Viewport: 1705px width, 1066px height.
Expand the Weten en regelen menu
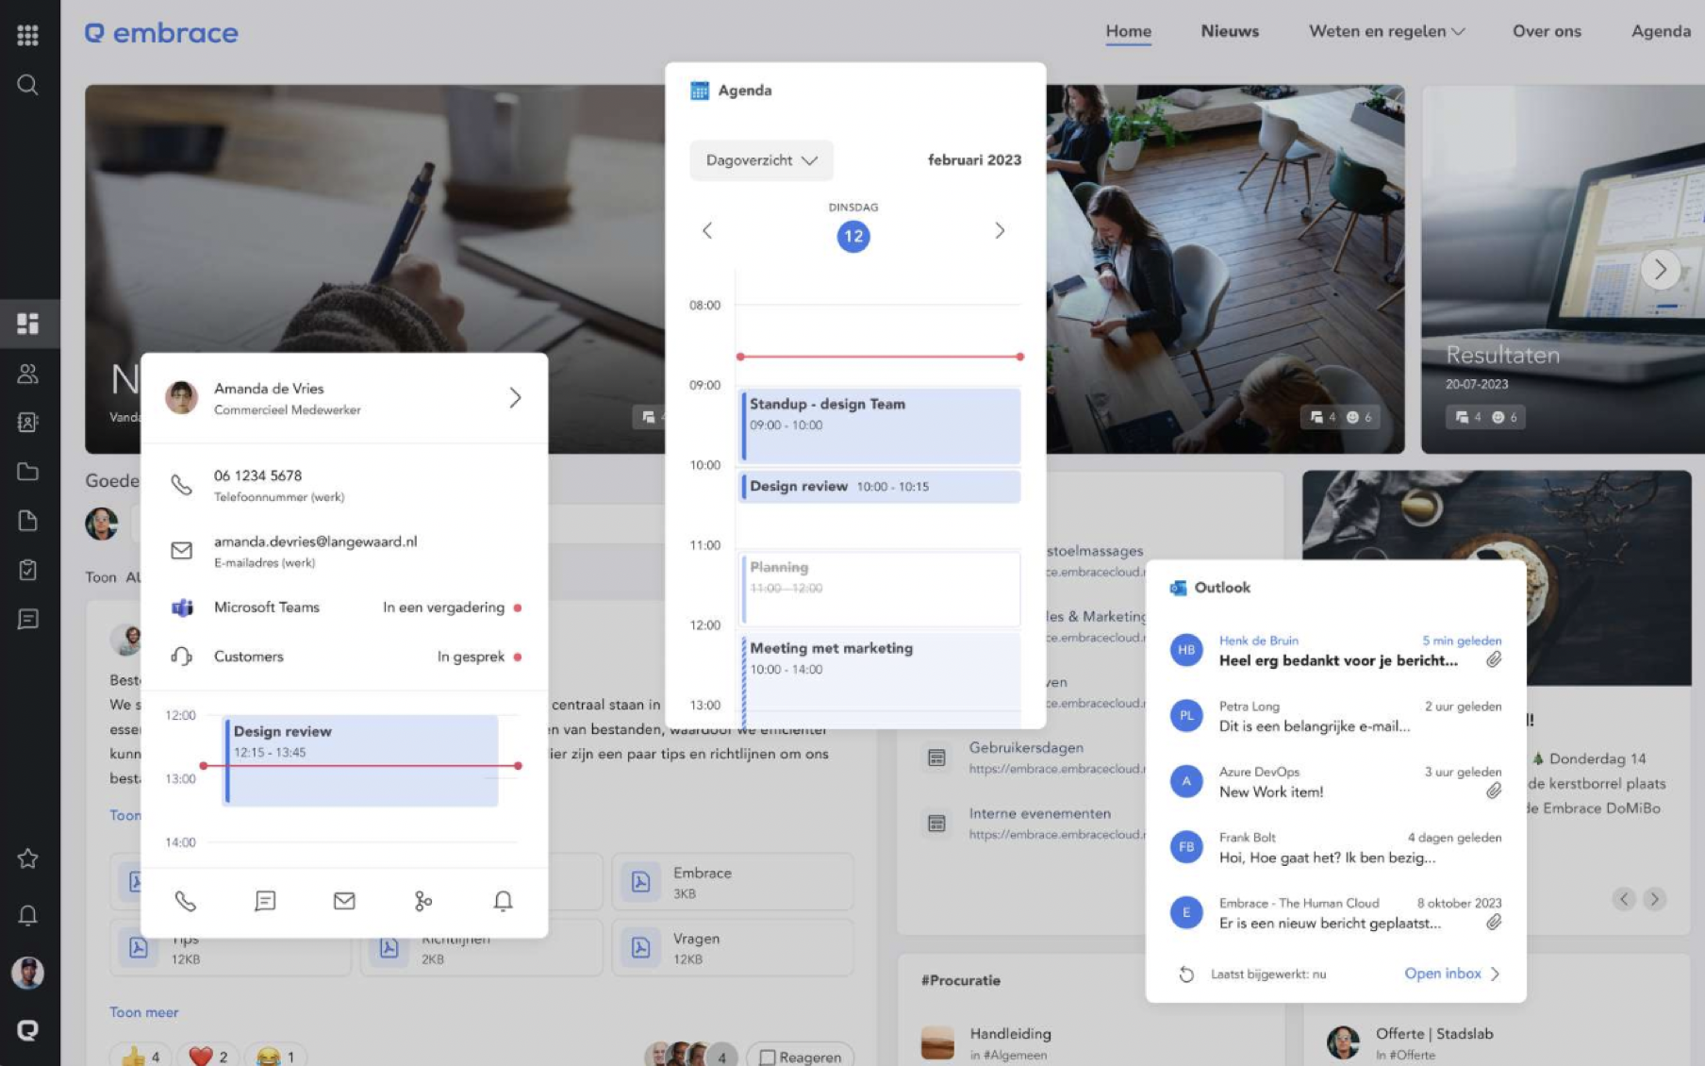(x=1386, y=31)
